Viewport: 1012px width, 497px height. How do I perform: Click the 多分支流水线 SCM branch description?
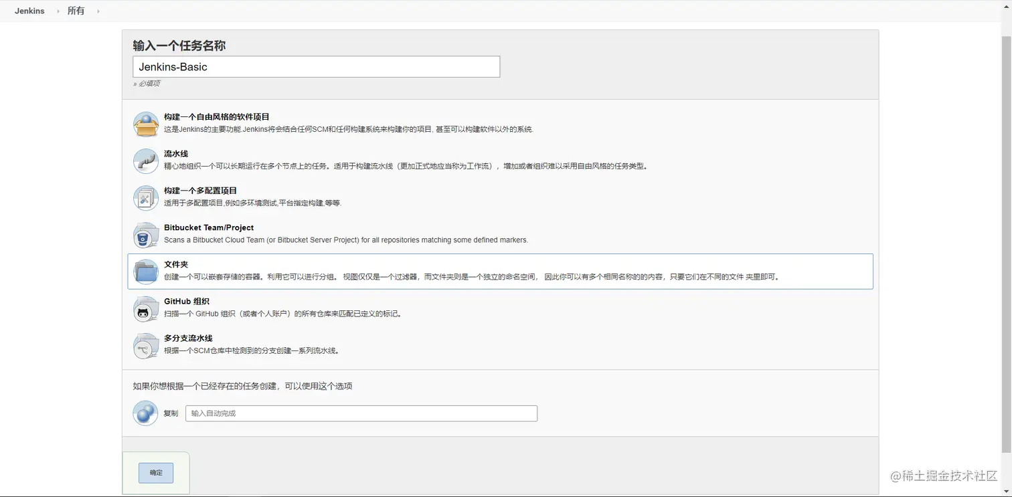(x=252, y=351)
